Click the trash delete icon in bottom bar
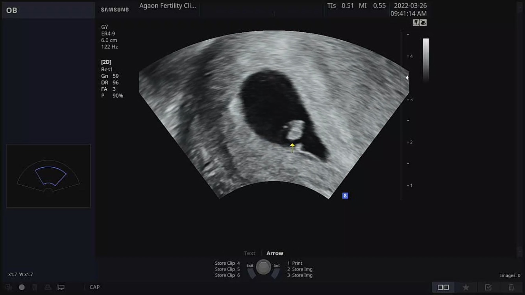Image resolution: width=525 pixels, height=295 pixels. [511, 288]
